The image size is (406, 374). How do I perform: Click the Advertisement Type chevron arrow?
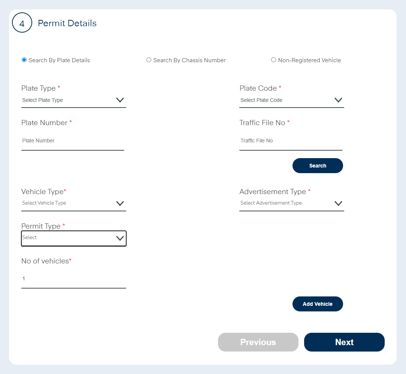click(x=338, y=203)
